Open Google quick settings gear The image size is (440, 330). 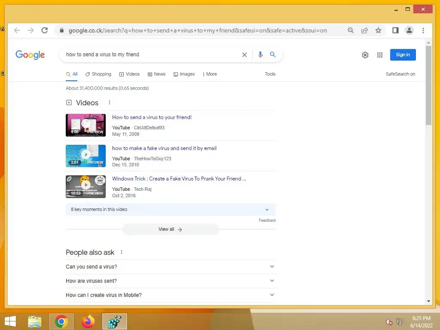click(x=365, y=55)
